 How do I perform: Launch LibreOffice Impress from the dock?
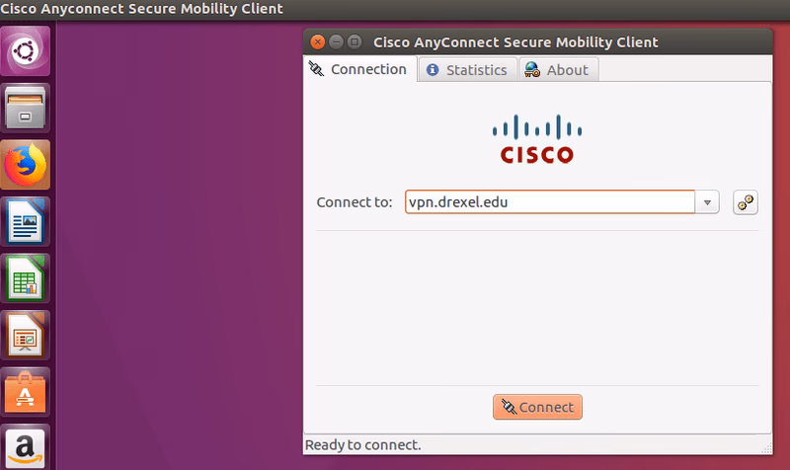tap(27, 336)
